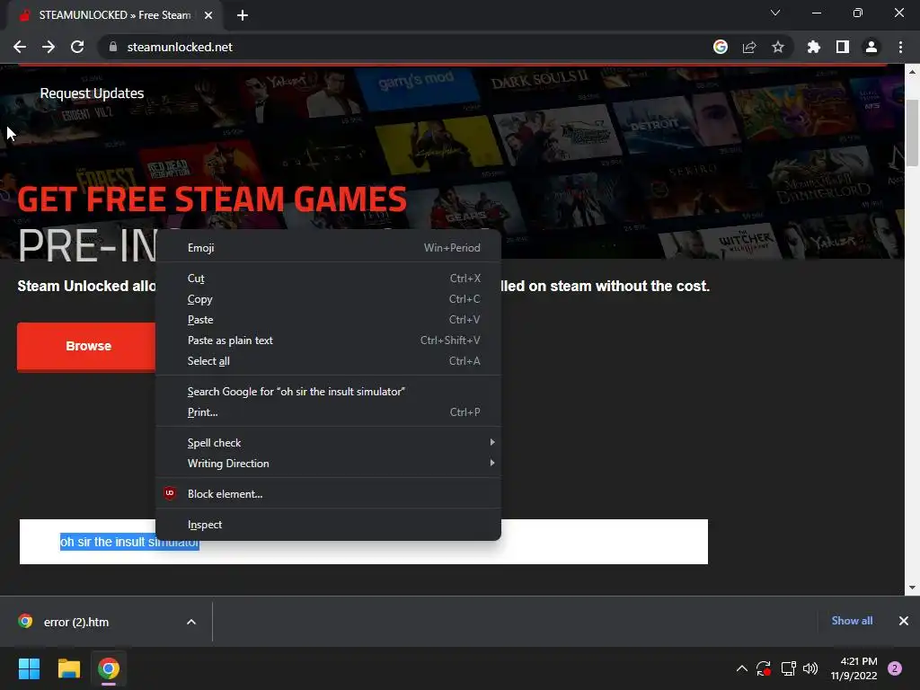Show hidden tray icons chevron
Viewport: 920px width, 690px height.
[x=741, y=668]
